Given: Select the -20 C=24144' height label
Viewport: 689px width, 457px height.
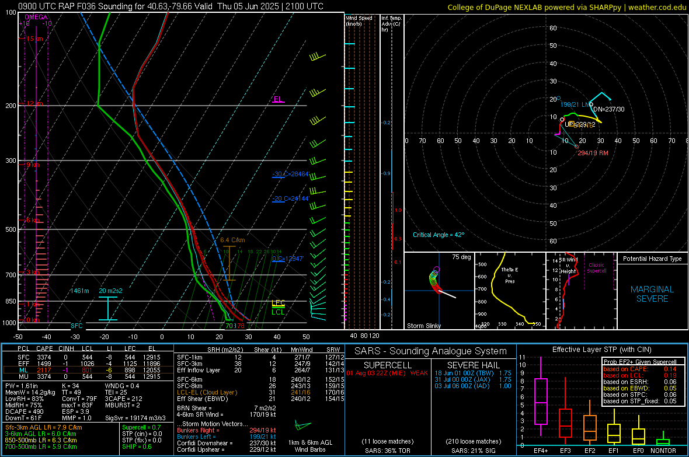Looking at the screenshot, I should click(291, 198).
